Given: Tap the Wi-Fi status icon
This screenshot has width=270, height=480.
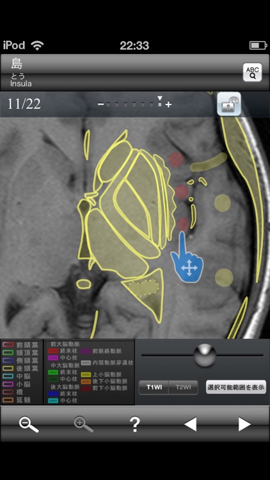Looking at the screenshot, I should (x=37, y=45).
